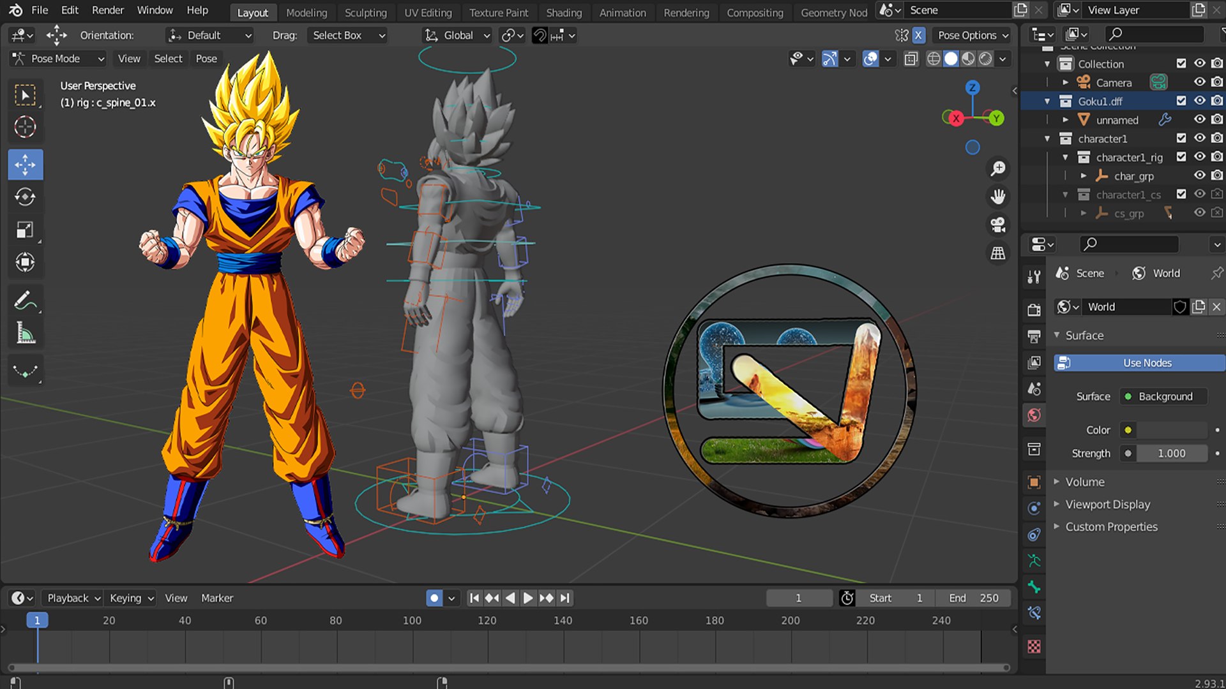Click End frame 250 field
Image resolution: width=1226 pixels, height=689 pixels.
click(x=972, y=598)
